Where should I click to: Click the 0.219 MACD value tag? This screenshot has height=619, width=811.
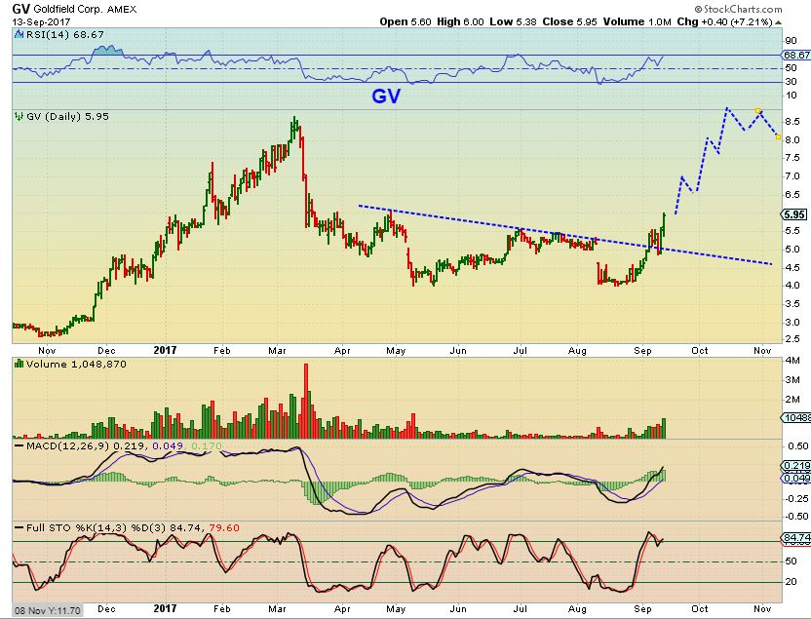click(x=796, y=466)
